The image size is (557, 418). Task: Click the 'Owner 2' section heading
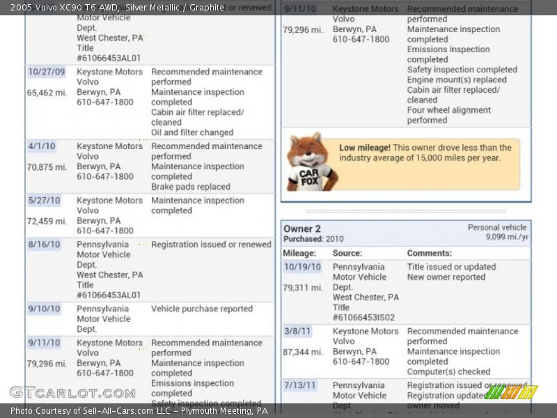302,229
